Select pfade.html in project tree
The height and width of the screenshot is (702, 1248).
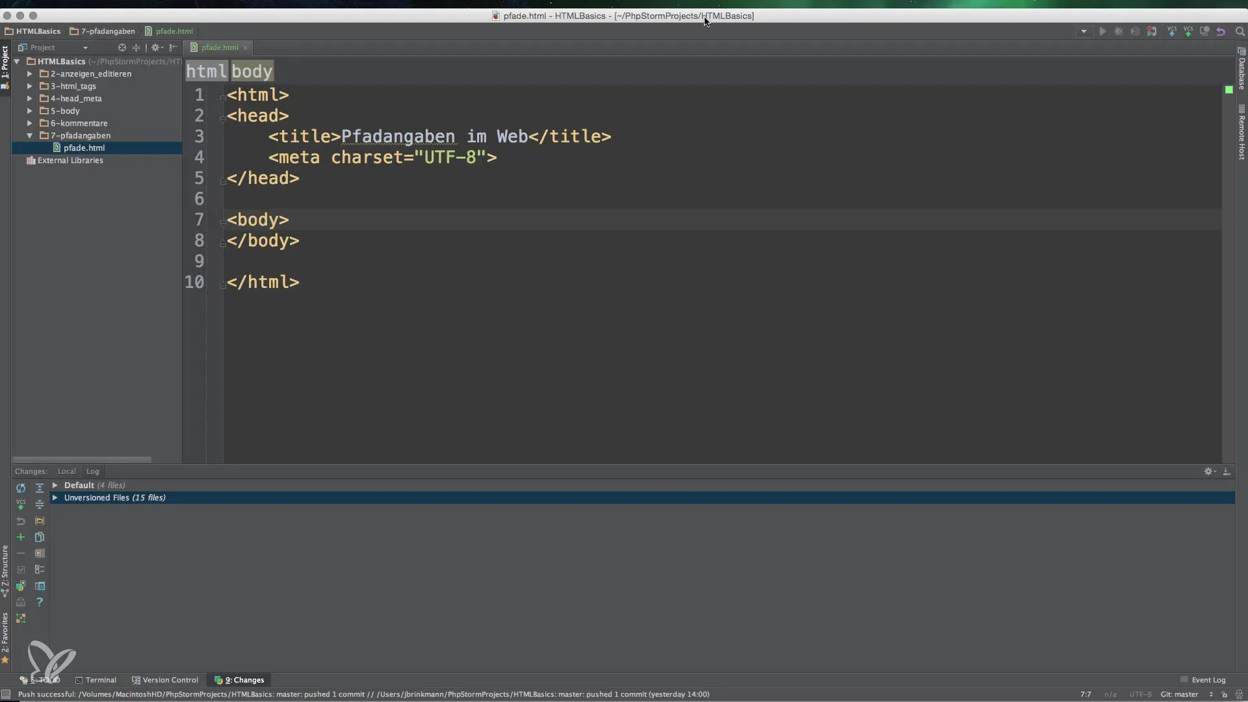pyautogui.click(x=97, y=148)
